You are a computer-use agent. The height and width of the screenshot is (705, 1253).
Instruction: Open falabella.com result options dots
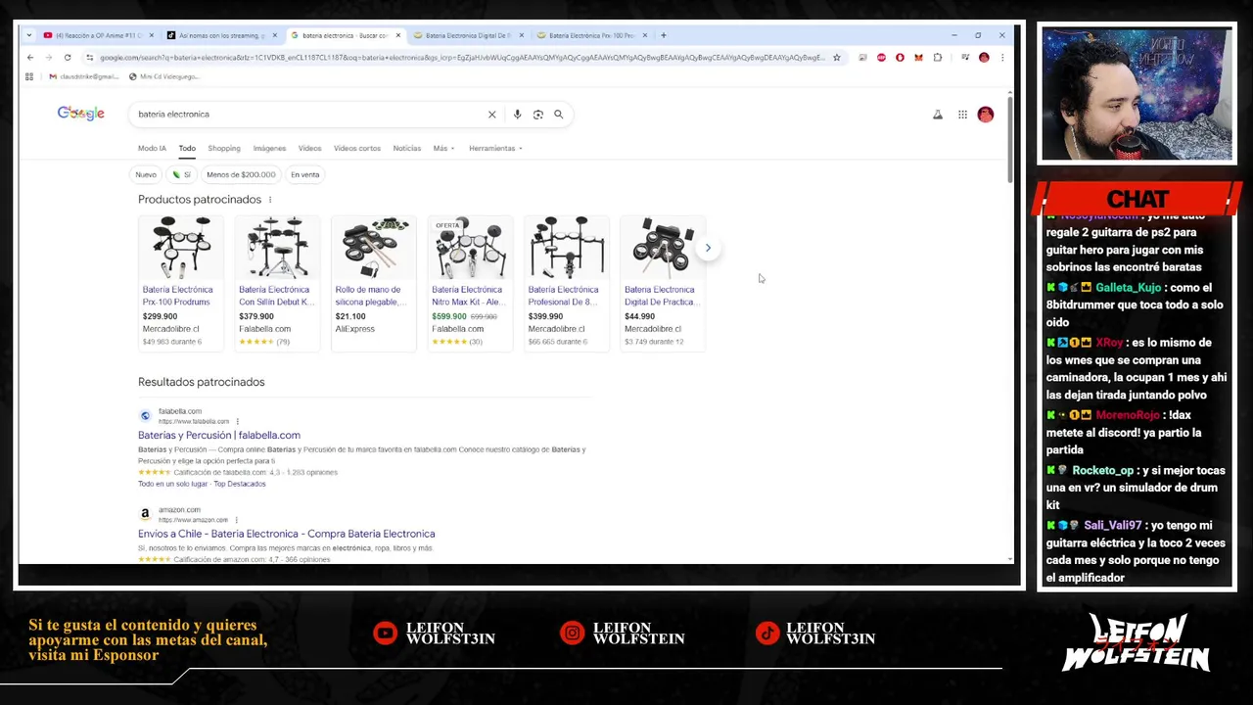(x=237, y=421)
